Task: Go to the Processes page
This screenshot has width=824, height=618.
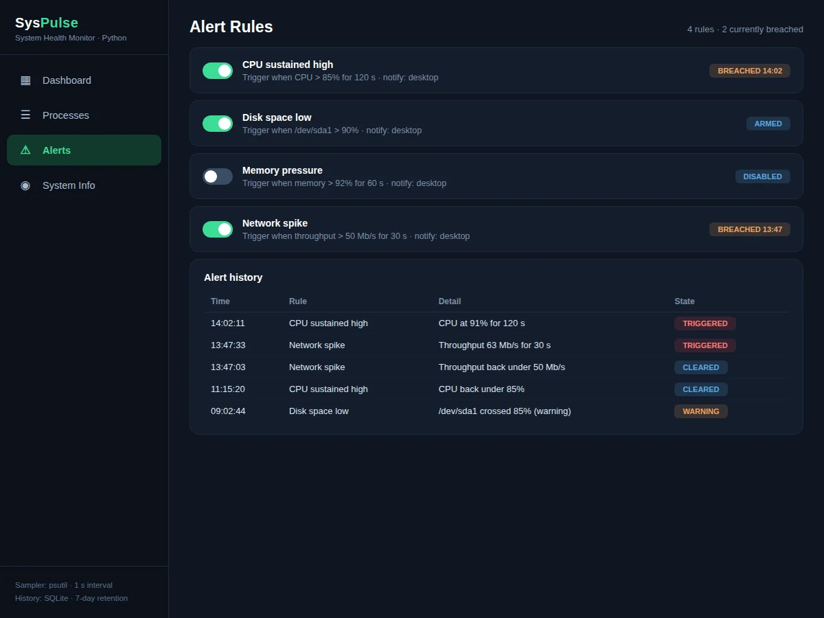Action: (x=84, y=115)
